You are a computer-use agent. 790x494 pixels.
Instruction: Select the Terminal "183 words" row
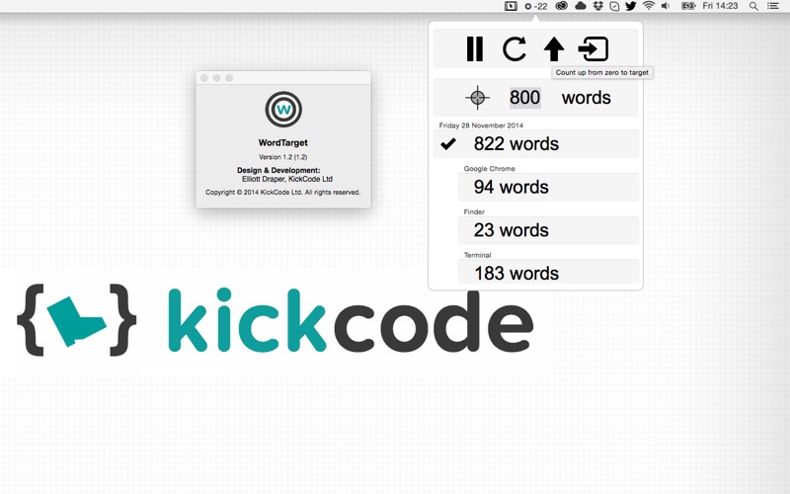coord(548,273)
